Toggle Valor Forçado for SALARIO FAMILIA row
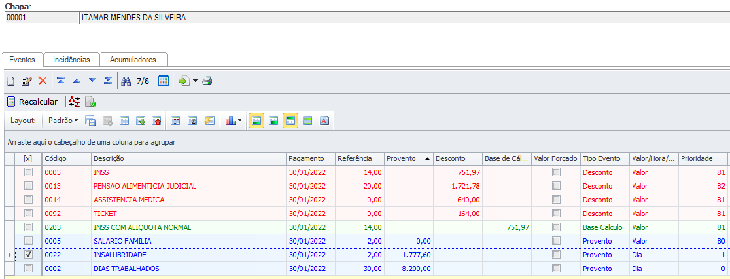This screenshot has height=279, width=730. tap(556, 241)
